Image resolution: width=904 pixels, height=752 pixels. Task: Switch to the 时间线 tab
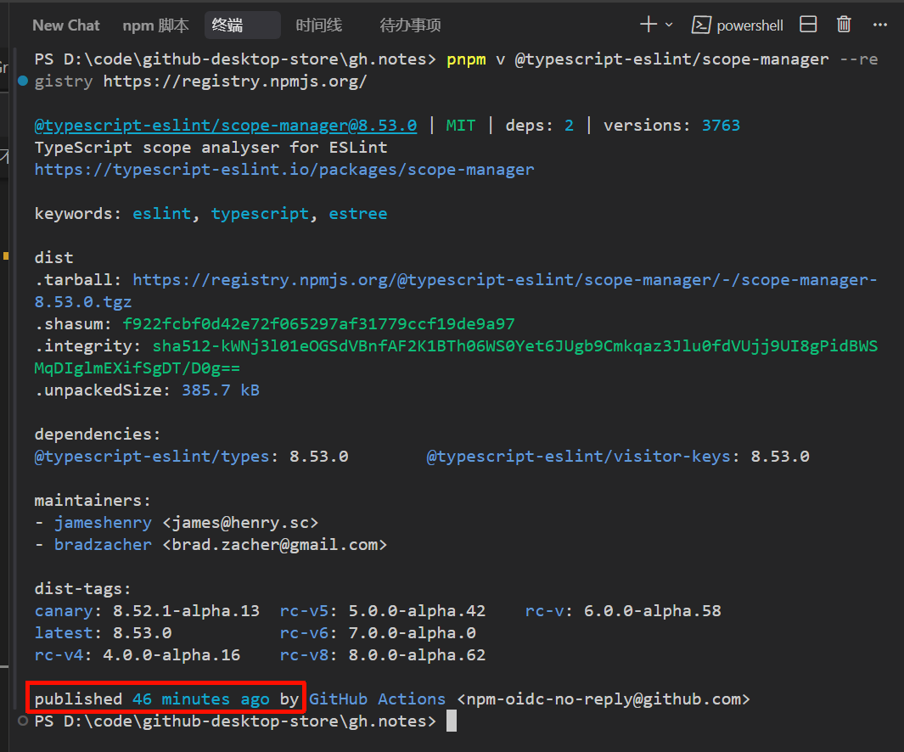[x=318, y=25]
